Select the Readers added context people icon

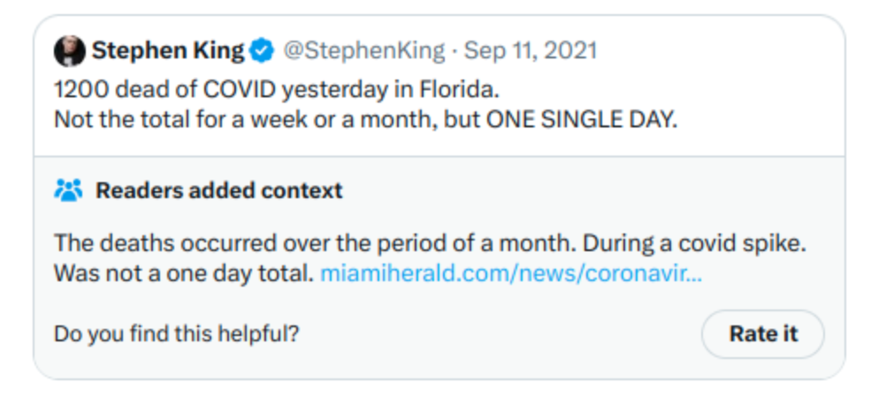[x=68, y=190]
